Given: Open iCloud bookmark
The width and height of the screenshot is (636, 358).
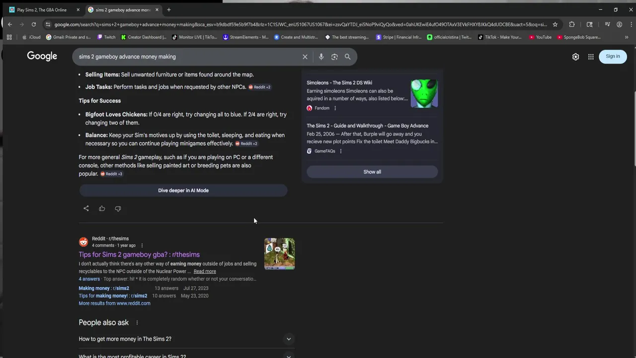Looking at the screenshot, I should pos(31,37).
